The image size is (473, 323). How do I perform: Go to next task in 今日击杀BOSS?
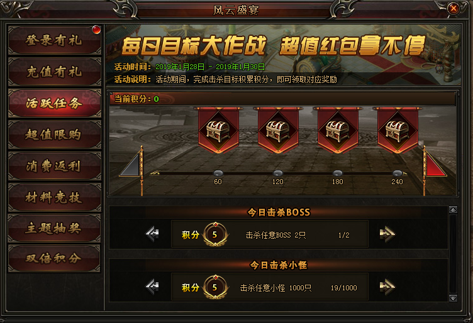click(x=387, y=234)
